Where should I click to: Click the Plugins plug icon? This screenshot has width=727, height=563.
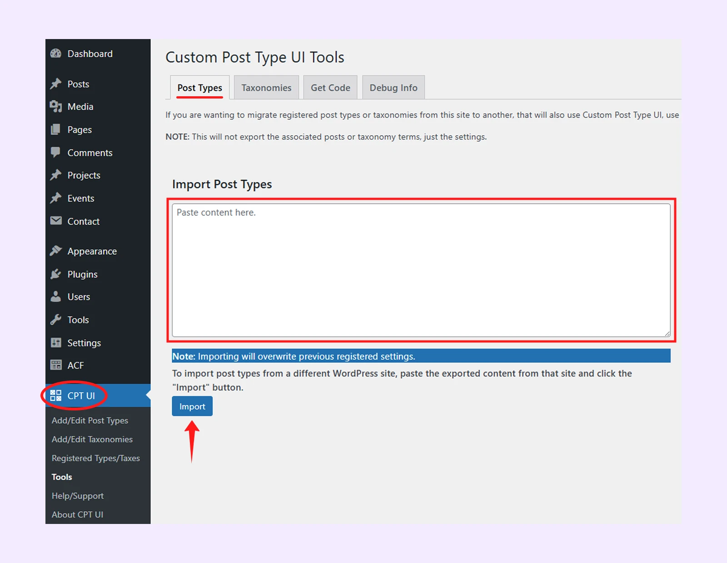pyautogui.click(x=56, y=274)
